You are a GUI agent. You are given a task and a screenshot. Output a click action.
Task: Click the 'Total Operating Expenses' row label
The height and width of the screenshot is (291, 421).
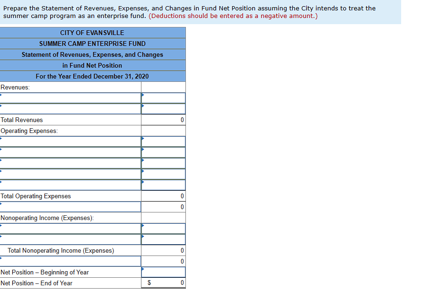coord(35,196)
